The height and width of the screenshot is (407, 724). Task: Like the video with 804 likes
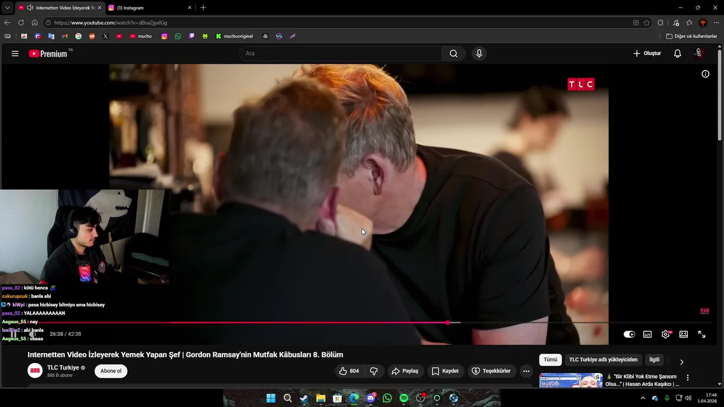point(349,371)
